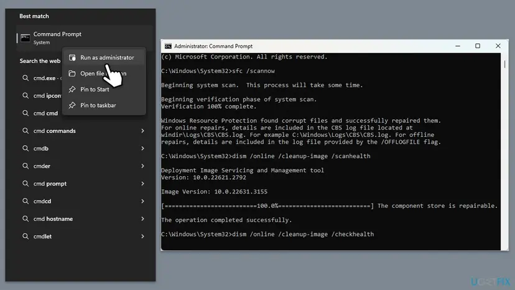
Task: Click the search icon beside cmder
Action: click(26, 166)
